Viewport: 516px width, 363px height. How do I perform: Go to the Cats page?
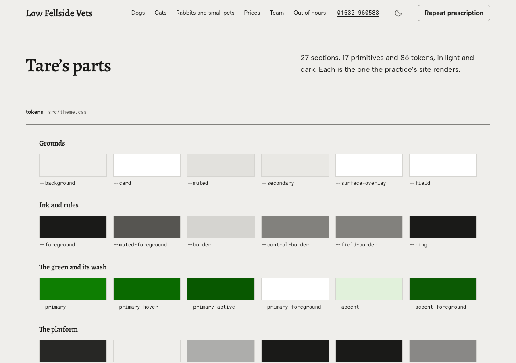(x=160, y=13)
